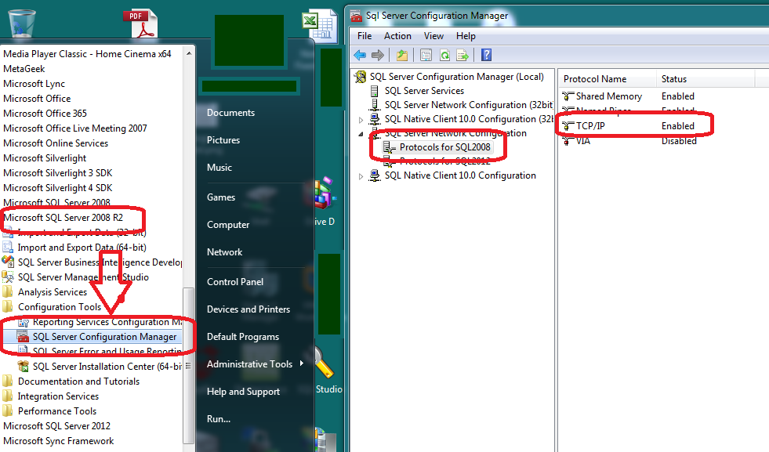Open MetaGeek in Start menu programs
Image resolution: width=769 pixels, height=452 pixels.
(x=24, y=69)
